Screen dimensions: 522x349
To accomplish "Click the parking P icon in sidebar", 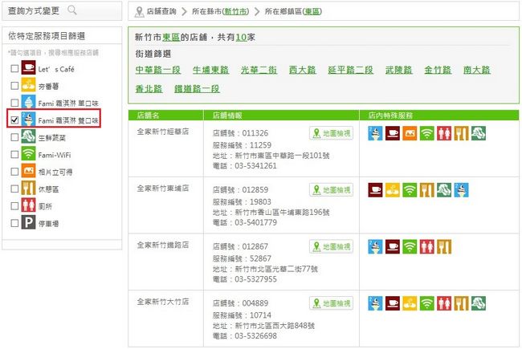I will pyautogui.click(x=28, y=222).
